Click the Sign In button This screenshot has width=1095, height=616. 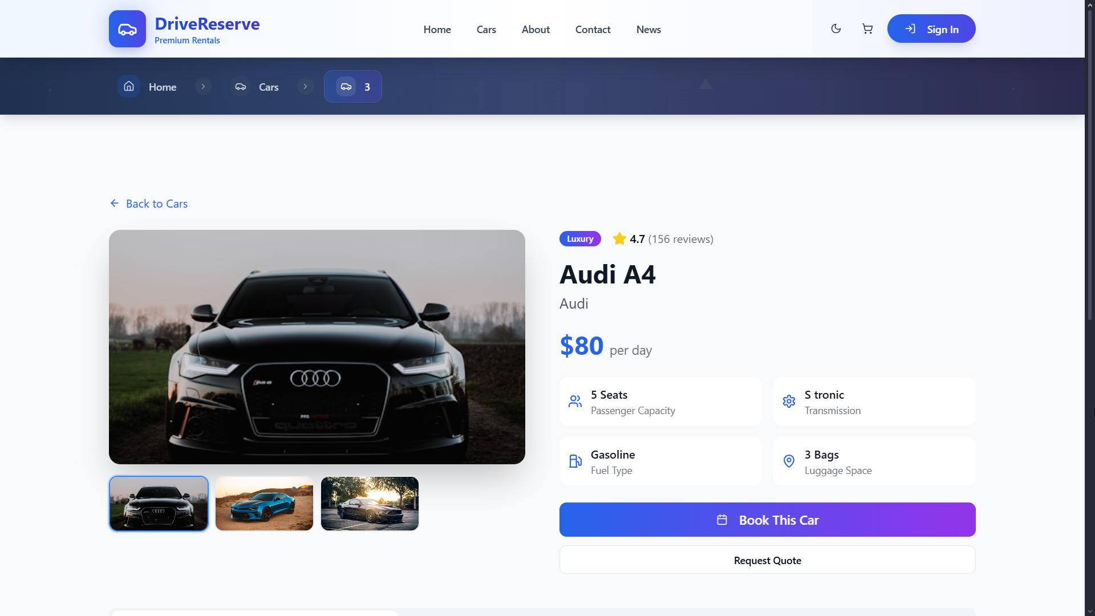coord(931,29)
